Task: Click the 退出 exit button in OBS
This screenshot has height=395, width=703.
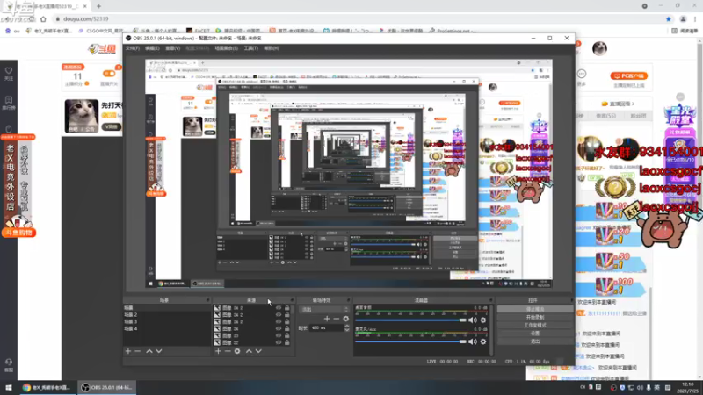Action: 535,341
